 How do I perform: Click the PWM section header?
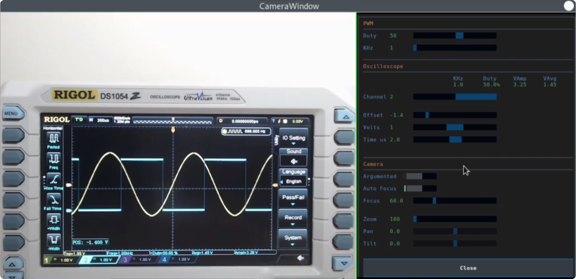coord(368,23)
